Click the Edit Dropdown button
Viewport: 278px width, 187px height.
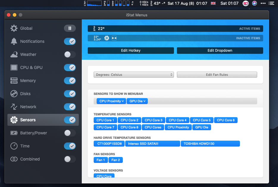(x=220, y=51)
